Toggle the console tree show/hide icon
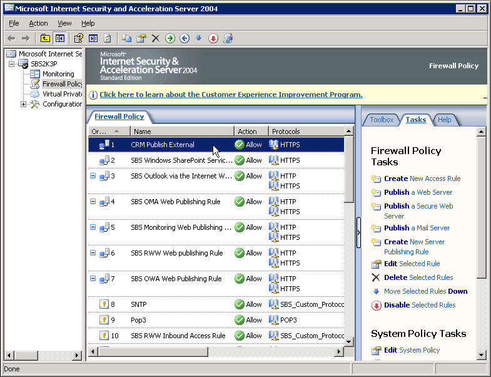 coord(60,39)
